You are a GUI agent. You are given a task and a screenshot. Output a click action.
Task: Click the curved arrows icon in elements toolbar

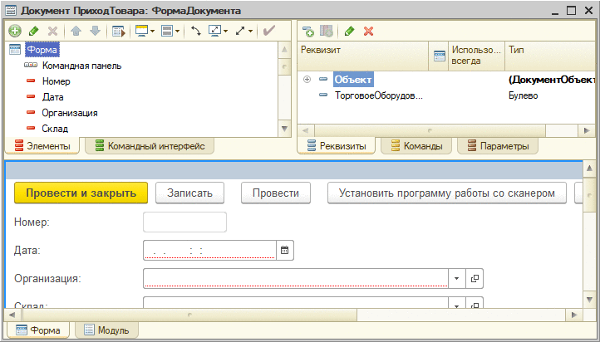click(x=196, y=31)
